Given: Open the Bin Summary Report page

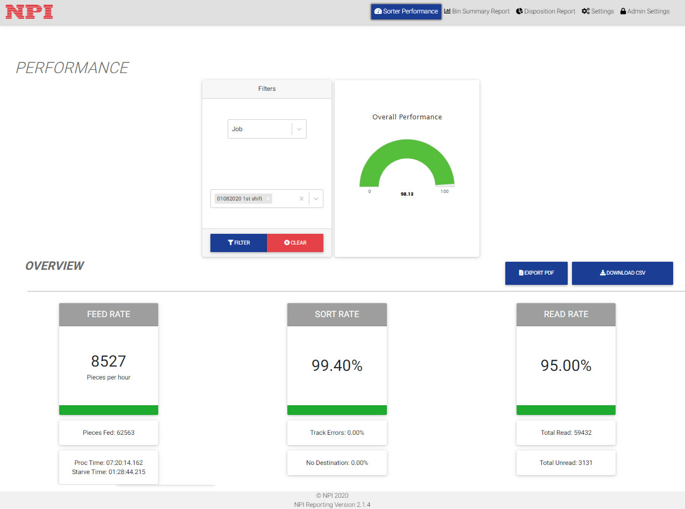Looking at the screenshot, I should point(481,11).
